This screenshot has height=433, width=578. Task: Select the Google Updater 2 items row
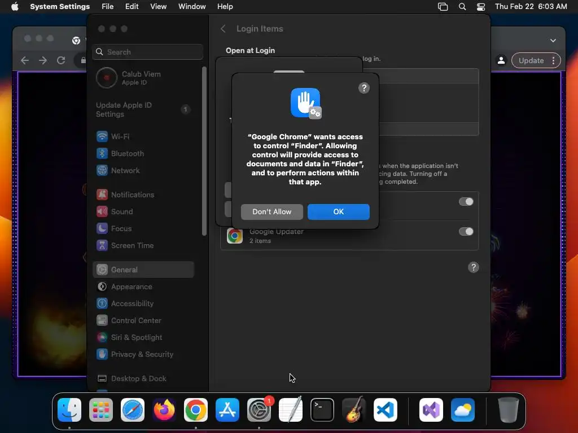(x=349, y=236)
